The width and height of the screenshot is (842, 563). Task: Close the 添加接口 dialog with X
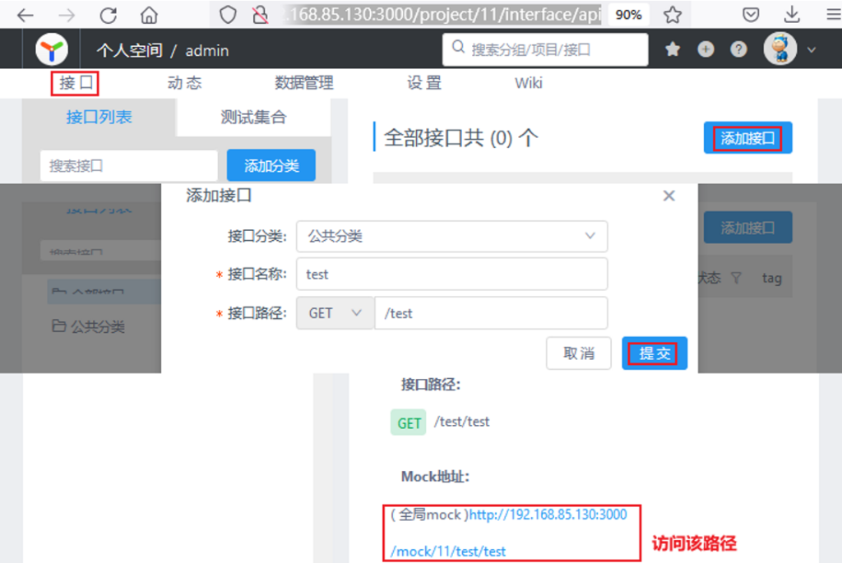[x=669, y=196]
